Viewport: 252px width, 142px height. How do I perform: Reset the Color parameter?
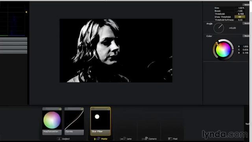[246, 36]
